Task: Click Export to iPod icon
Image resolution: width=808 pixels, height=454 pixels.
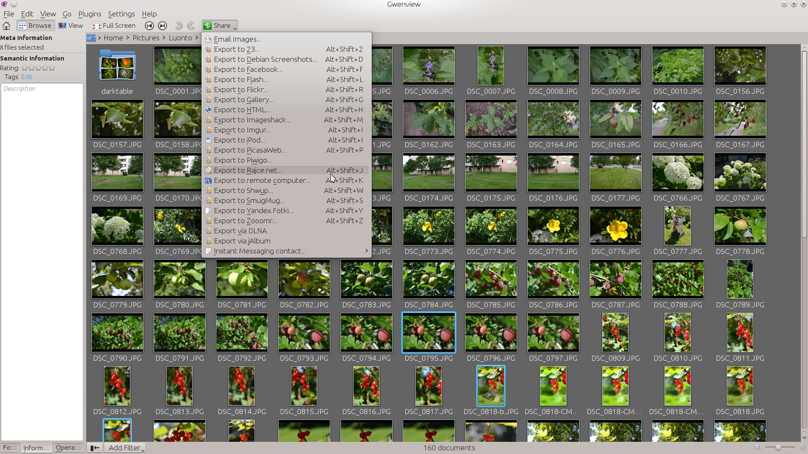Action: click(208, 140)
